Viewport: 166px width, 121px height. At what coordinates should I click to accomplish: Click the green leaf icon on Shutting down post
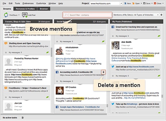(x=47, y=52)
